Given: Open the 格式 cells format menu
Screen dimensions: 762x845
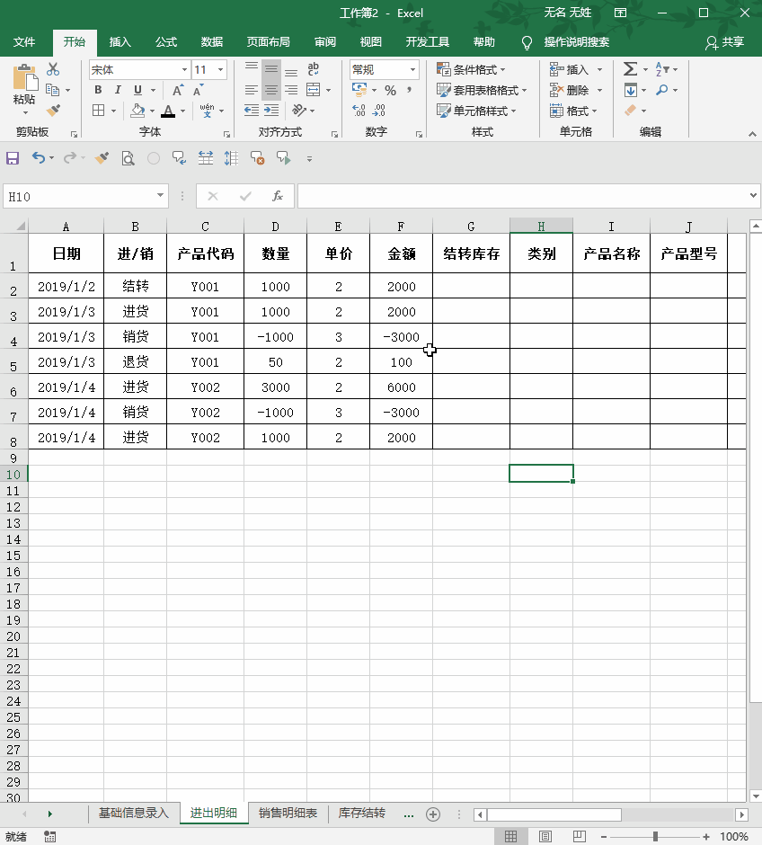Looking at the screenshot, I should coord(573,111).
